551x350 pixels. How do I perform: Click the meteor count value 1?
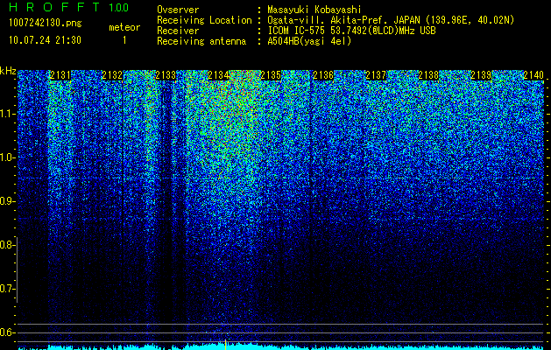click(x=124, y=40)
